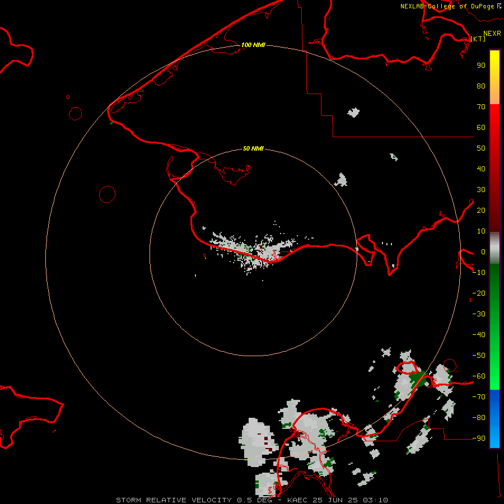The width and height of the screenshot is (504, 504).
Task: Click the -80 value on velocity scale
Action: [479, 418]
